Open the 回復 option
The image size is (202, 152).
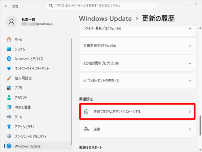tap(137, 129)
